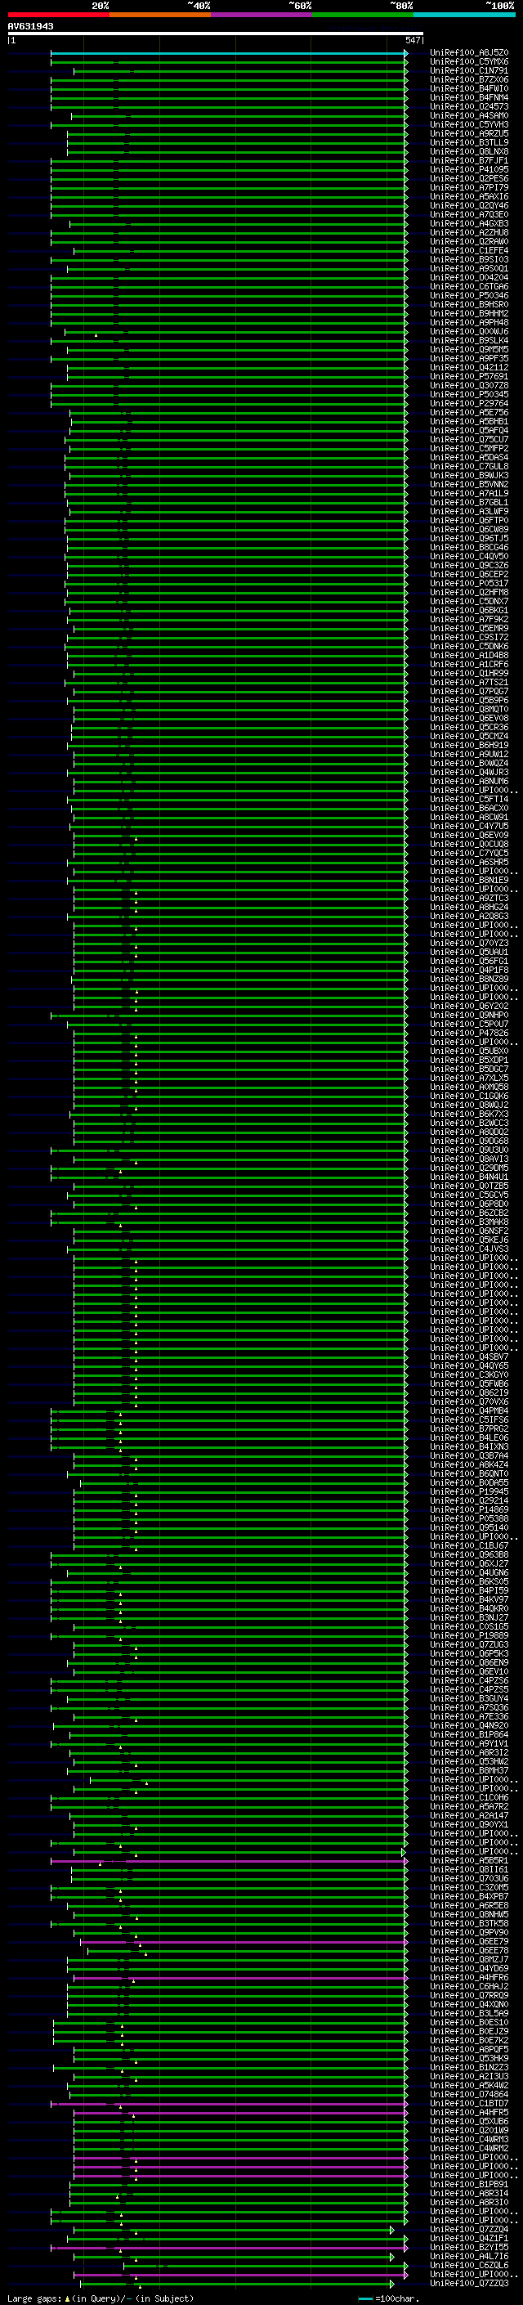Image resolution: width=523 pixels, height=2305 pixels.
Task: Click the red 20% identity legend segment
Action: point(58,15)
